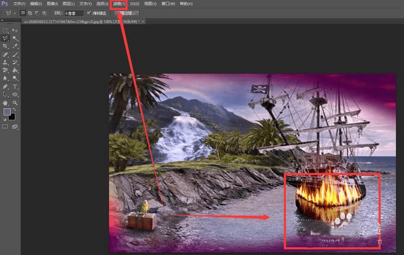
Task: Choose Intersect with Selection mode
Action: 44,13
